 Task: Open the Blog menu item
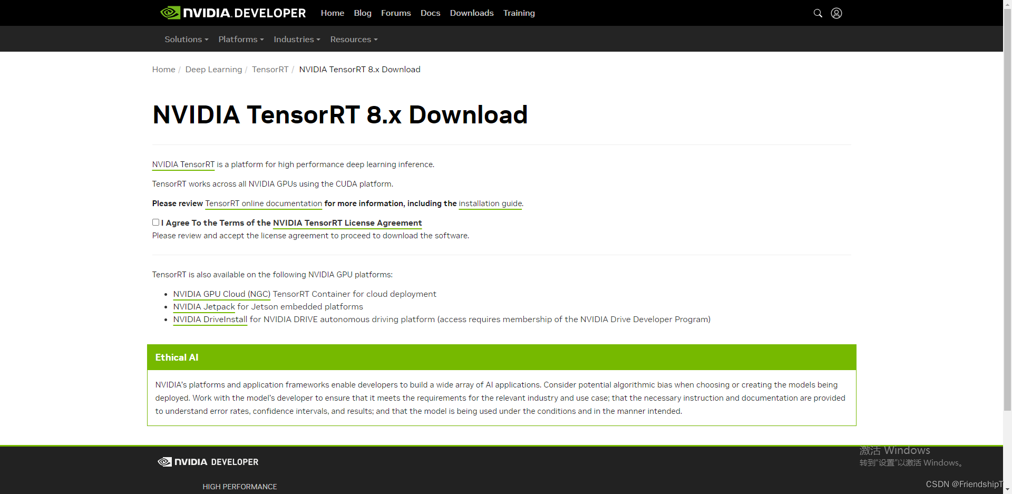click(x=363, y=13)
